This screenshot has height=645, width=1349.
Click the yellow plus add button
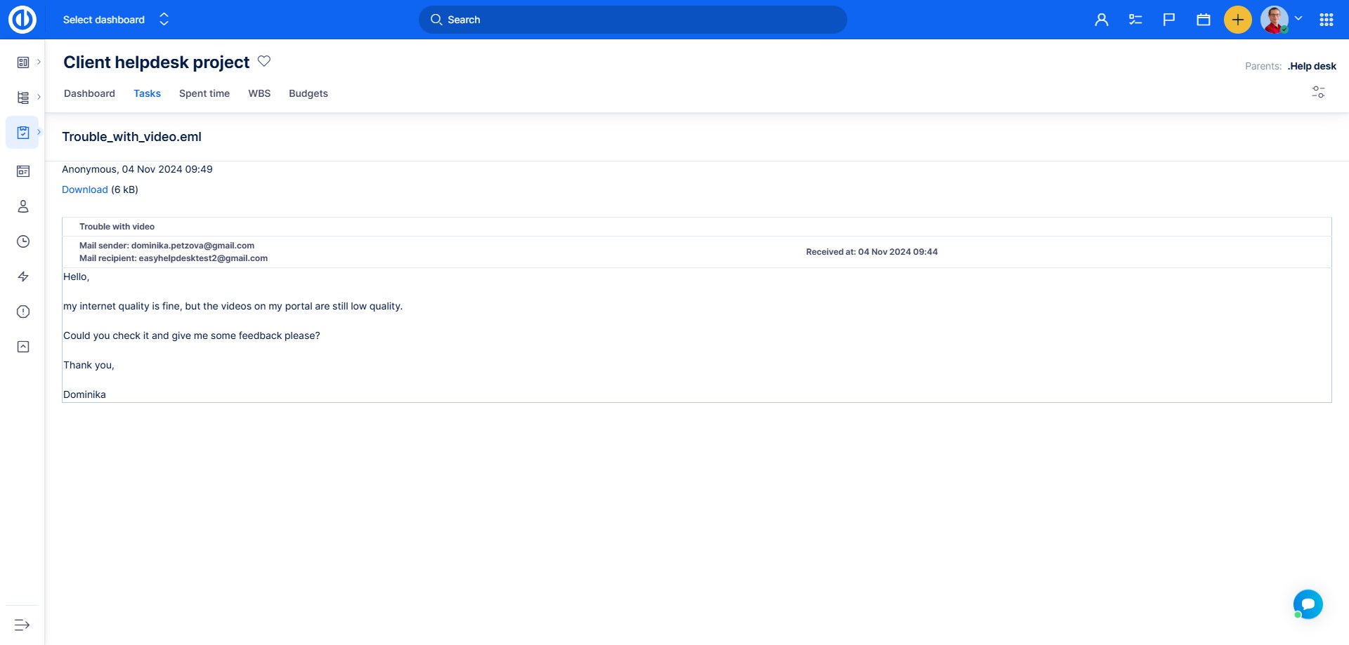[x=1237, y=20]
